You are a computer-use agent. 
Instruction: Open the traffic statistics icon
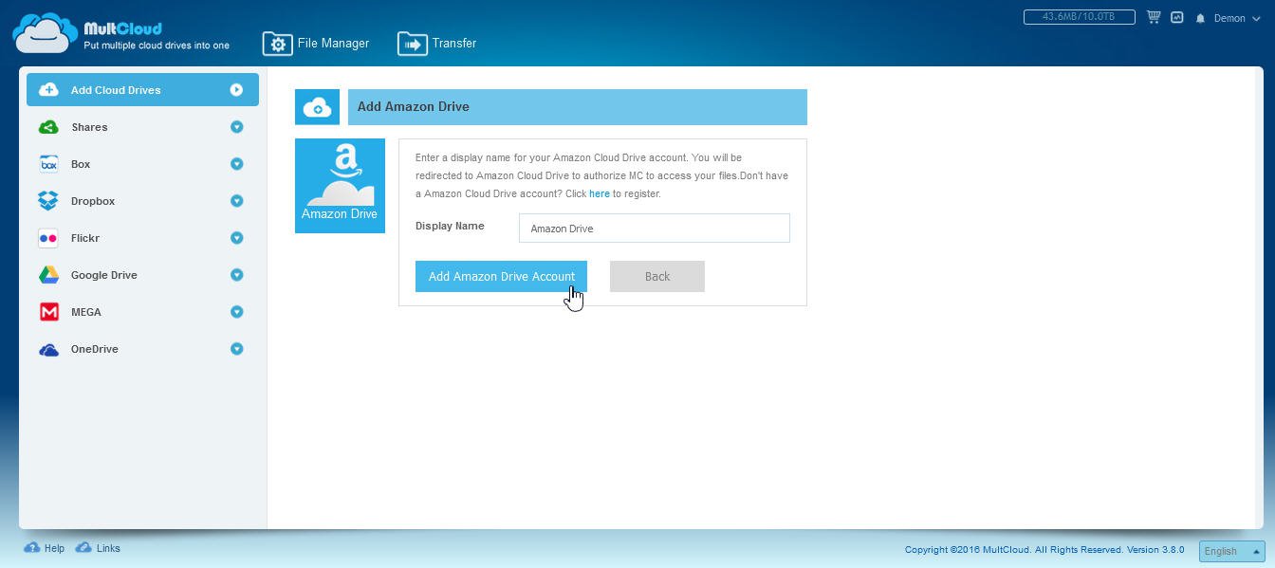(1177, 17)
